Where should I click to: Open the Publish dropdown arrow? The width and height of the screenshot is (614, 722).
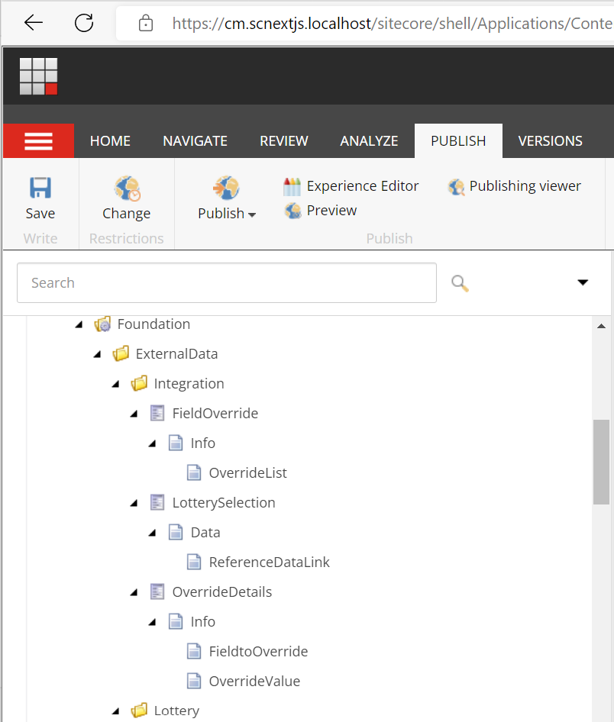point(252,215)
